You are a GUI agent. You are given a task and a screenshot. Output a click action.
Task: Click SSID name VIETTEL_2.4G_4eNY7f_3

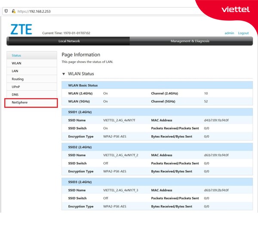pos(120,190)
